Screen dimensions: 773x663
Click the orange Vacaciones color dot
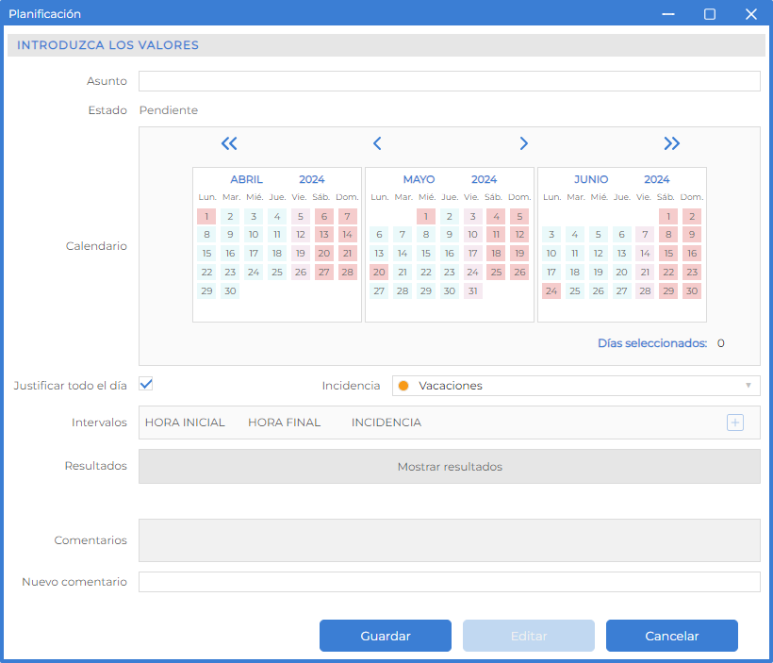(x=403, y=386)
